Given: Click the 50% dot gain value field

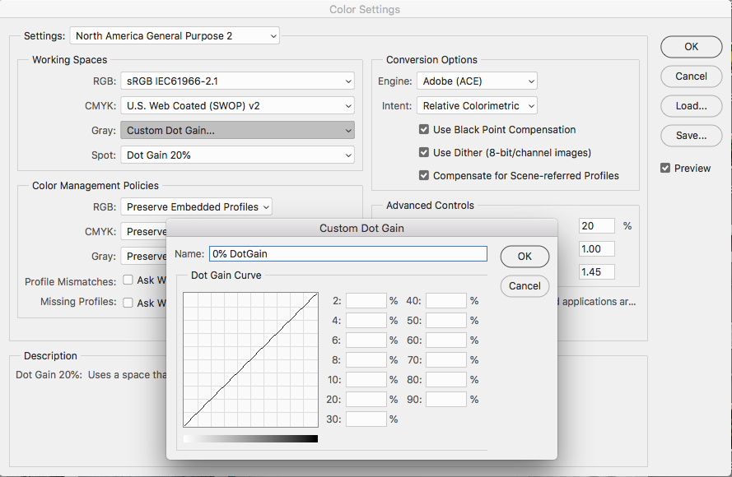Looking at the screenshot, I should coord(445,320).
